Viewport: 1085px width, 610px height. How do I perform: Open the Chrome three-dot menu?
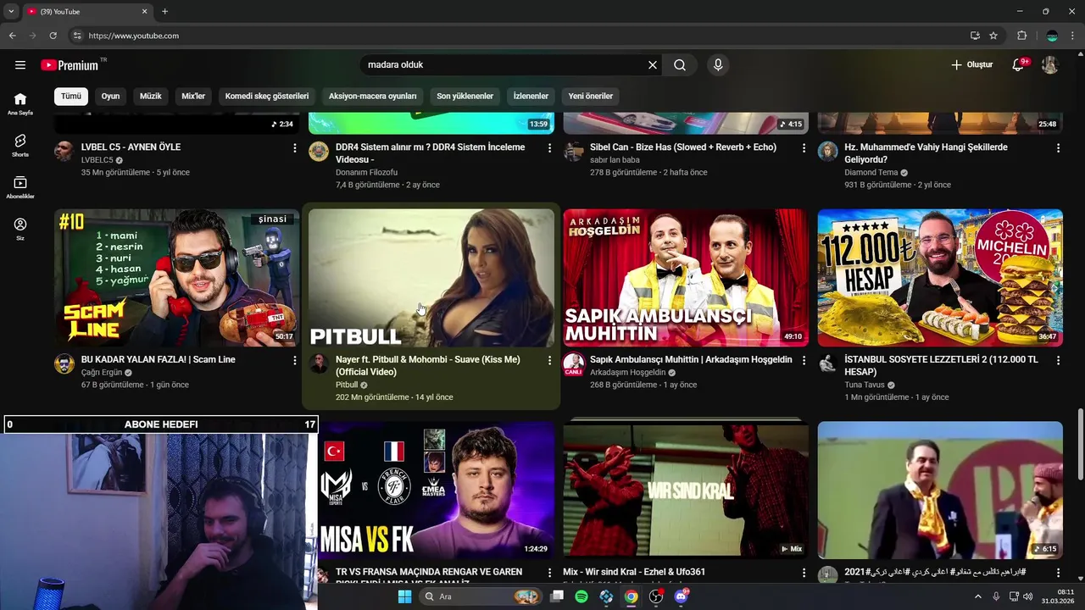point(1073,36)
